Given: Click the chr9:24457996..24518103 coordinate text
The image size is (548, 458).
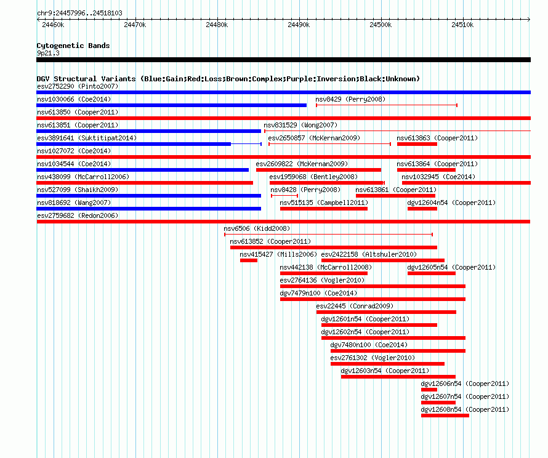Looking at the screenshot, I should 79,13.
